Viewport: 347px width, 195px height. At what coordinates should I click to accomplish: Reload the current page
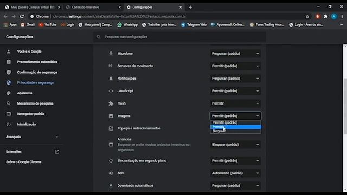pyautogui.click(x=22, y=16)
